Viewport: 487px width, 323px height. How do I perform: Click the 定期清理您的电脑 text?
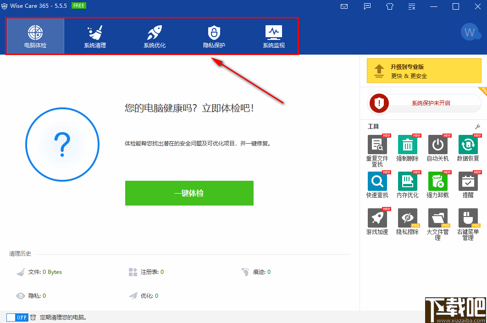tap(64, 317)
